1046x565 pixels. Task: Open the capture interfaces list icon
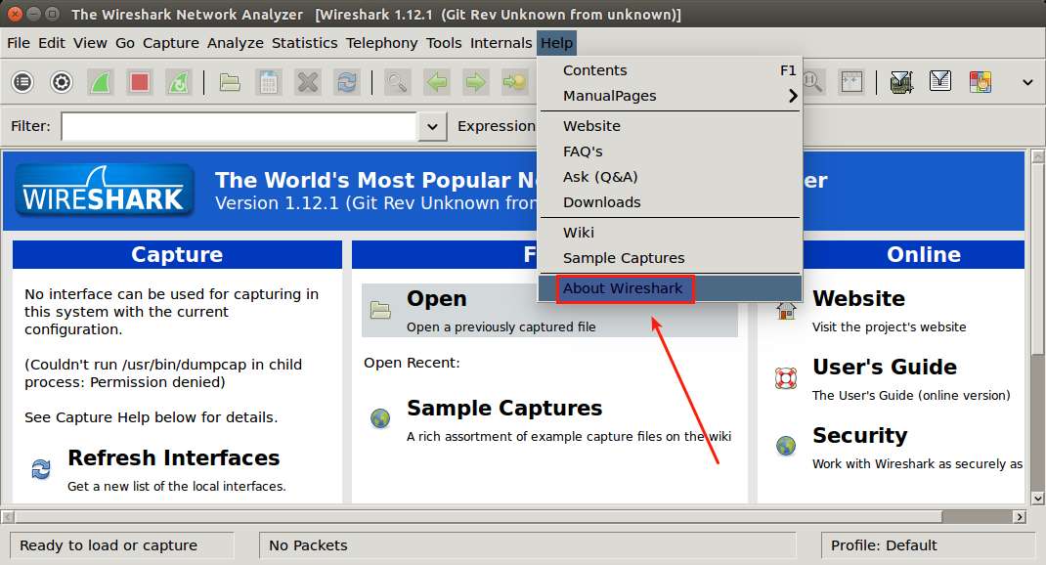click(x=22, y=82)
